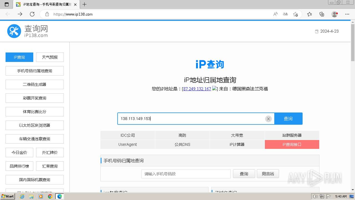Open the Collections icon
355x200 pixels.
(322, 14)
